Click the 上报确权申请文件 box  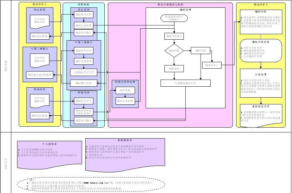click(84, 72)
